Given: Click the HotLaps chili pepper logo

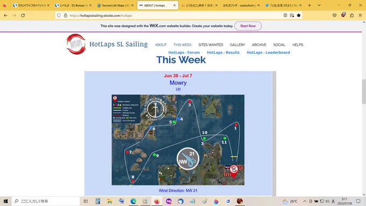Looking at the screenshot, I should click(x=76, y=44).
